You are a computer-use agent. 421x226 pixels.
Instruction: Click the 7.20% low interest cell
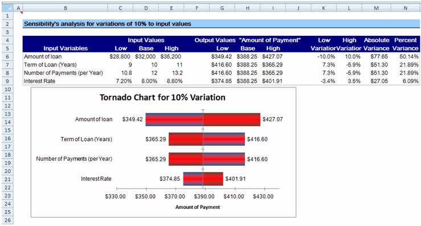tap(124, 81)
